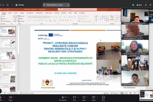Select the star shape in shapes gallery

(106, 20)
